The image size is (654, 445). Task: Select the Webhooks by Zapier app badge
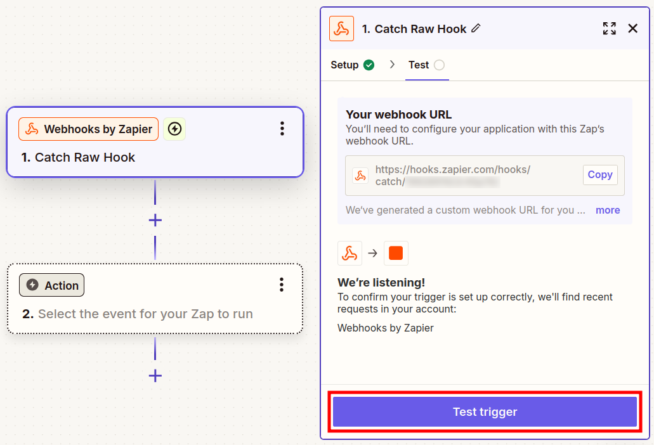point(89,129)
